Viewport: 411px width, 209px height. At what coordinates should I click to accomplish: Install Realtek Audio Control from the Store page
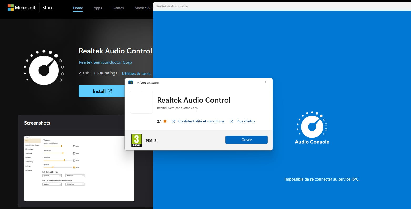pos(102,91)
